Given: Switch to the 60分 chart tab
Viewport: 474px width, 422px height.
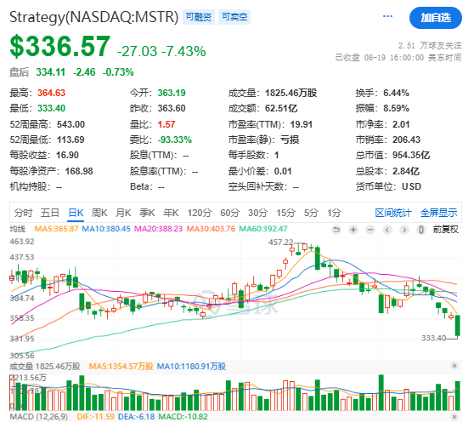Looking at the screenshot, I should pos(229,213).
